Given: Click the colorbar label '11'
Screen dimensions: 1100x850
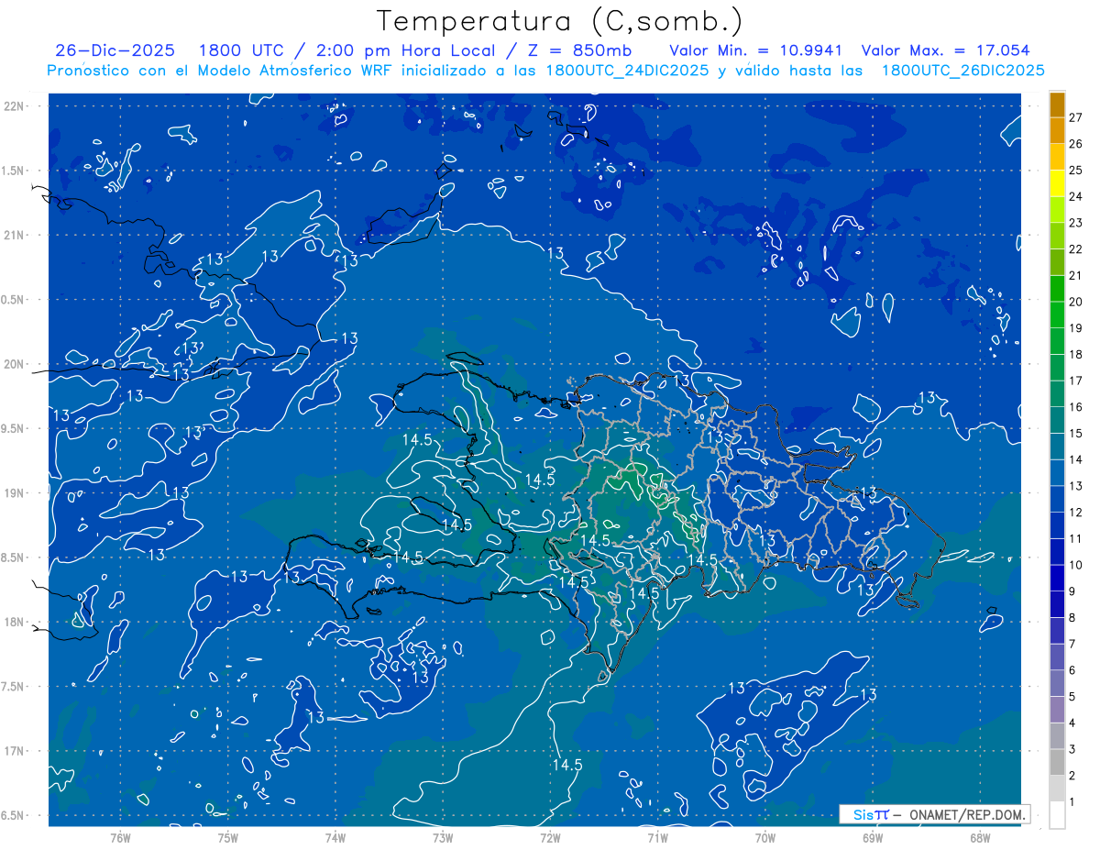Looking at the screenshot, I should (1076, 538).
